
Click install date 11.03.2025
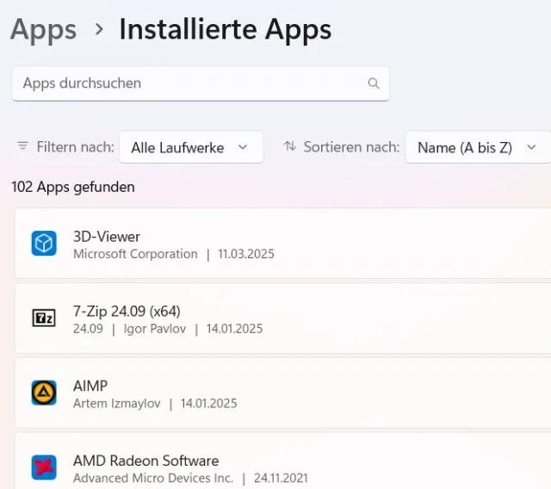point(246,254)
